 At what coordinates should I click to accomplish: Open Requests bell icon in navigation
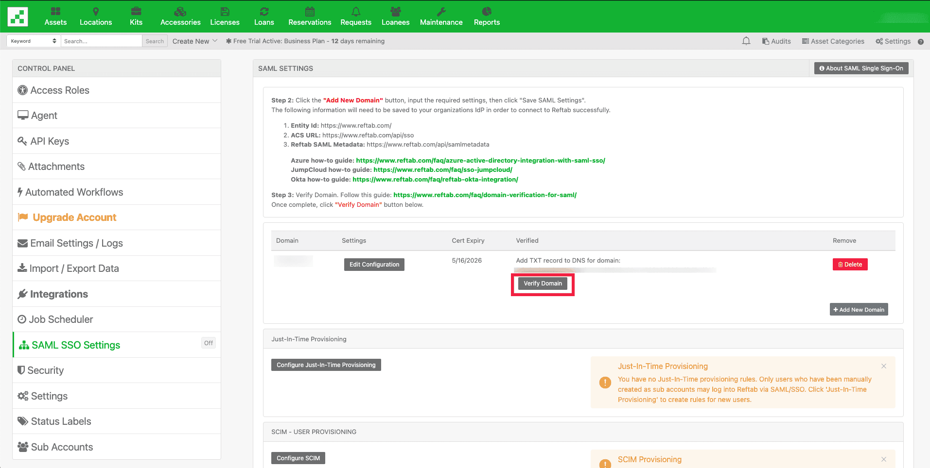pos(356,11)
